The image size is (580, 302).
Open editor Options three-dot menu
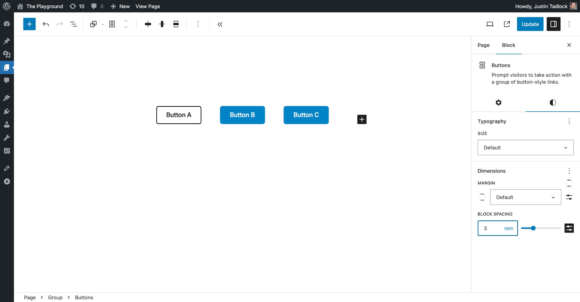click(x=569, y=24)
